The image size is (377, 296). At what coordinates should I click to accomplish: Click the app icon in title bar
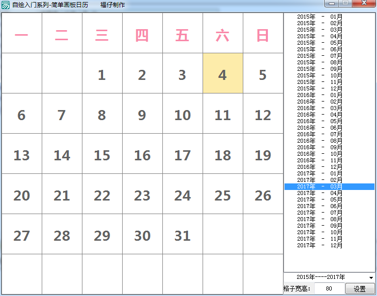[x=6, y=5]
